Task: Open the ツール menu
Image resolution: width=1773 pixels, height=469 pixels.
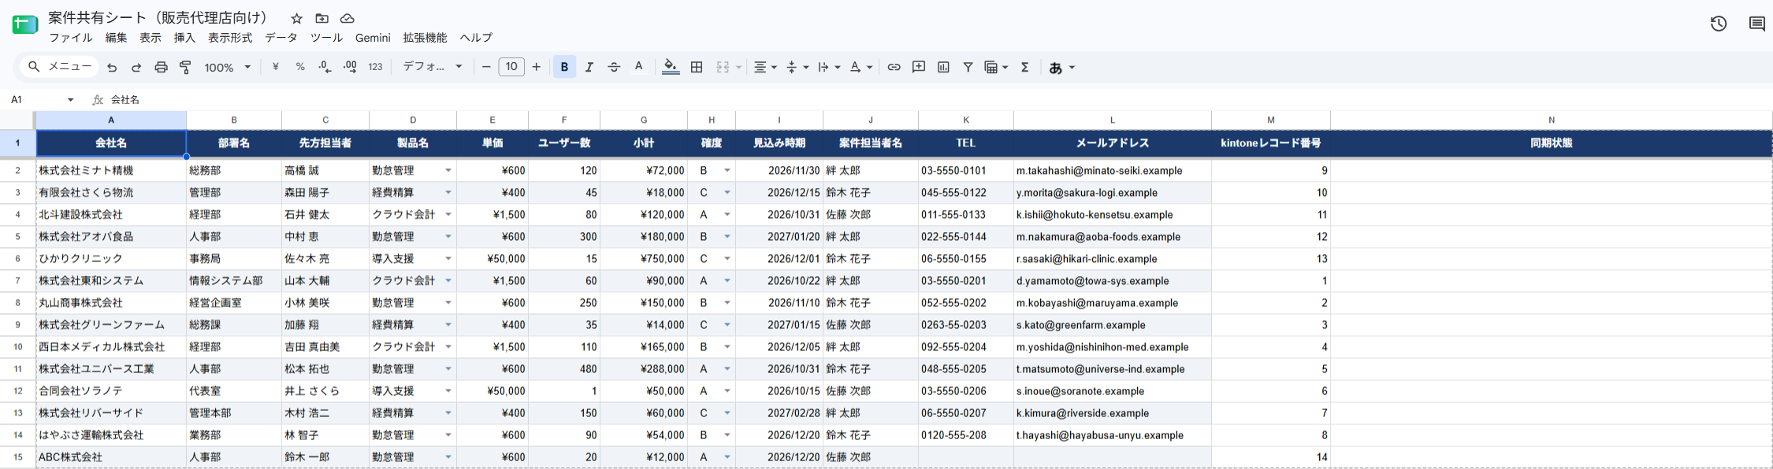Action: (x=326, y=38)
